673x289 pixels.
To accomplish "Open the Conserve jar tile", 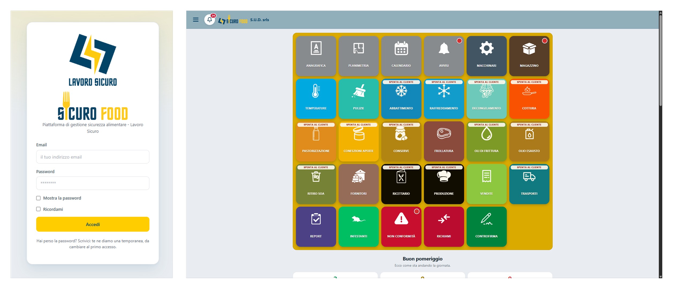I will [x=401, y=141].
